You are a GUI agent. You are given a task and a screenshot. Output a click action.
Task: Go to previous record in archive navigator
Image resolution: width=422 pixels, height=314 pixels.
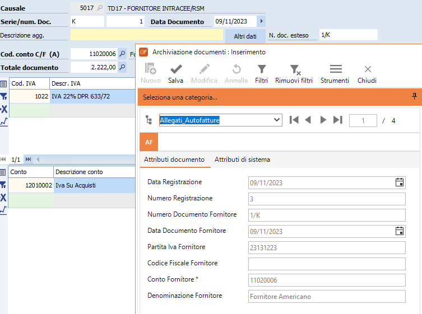tap(308, 120)
